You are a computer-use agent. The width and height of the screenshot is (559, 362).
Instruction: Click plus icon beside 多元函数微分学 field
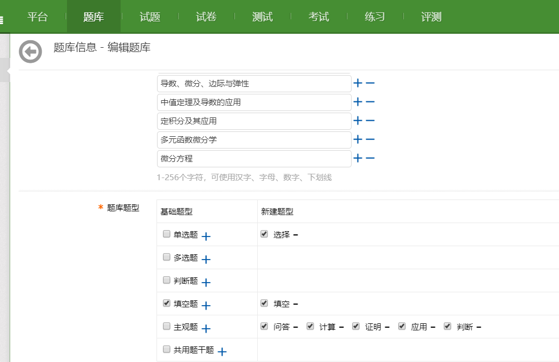tap(357, 139)
